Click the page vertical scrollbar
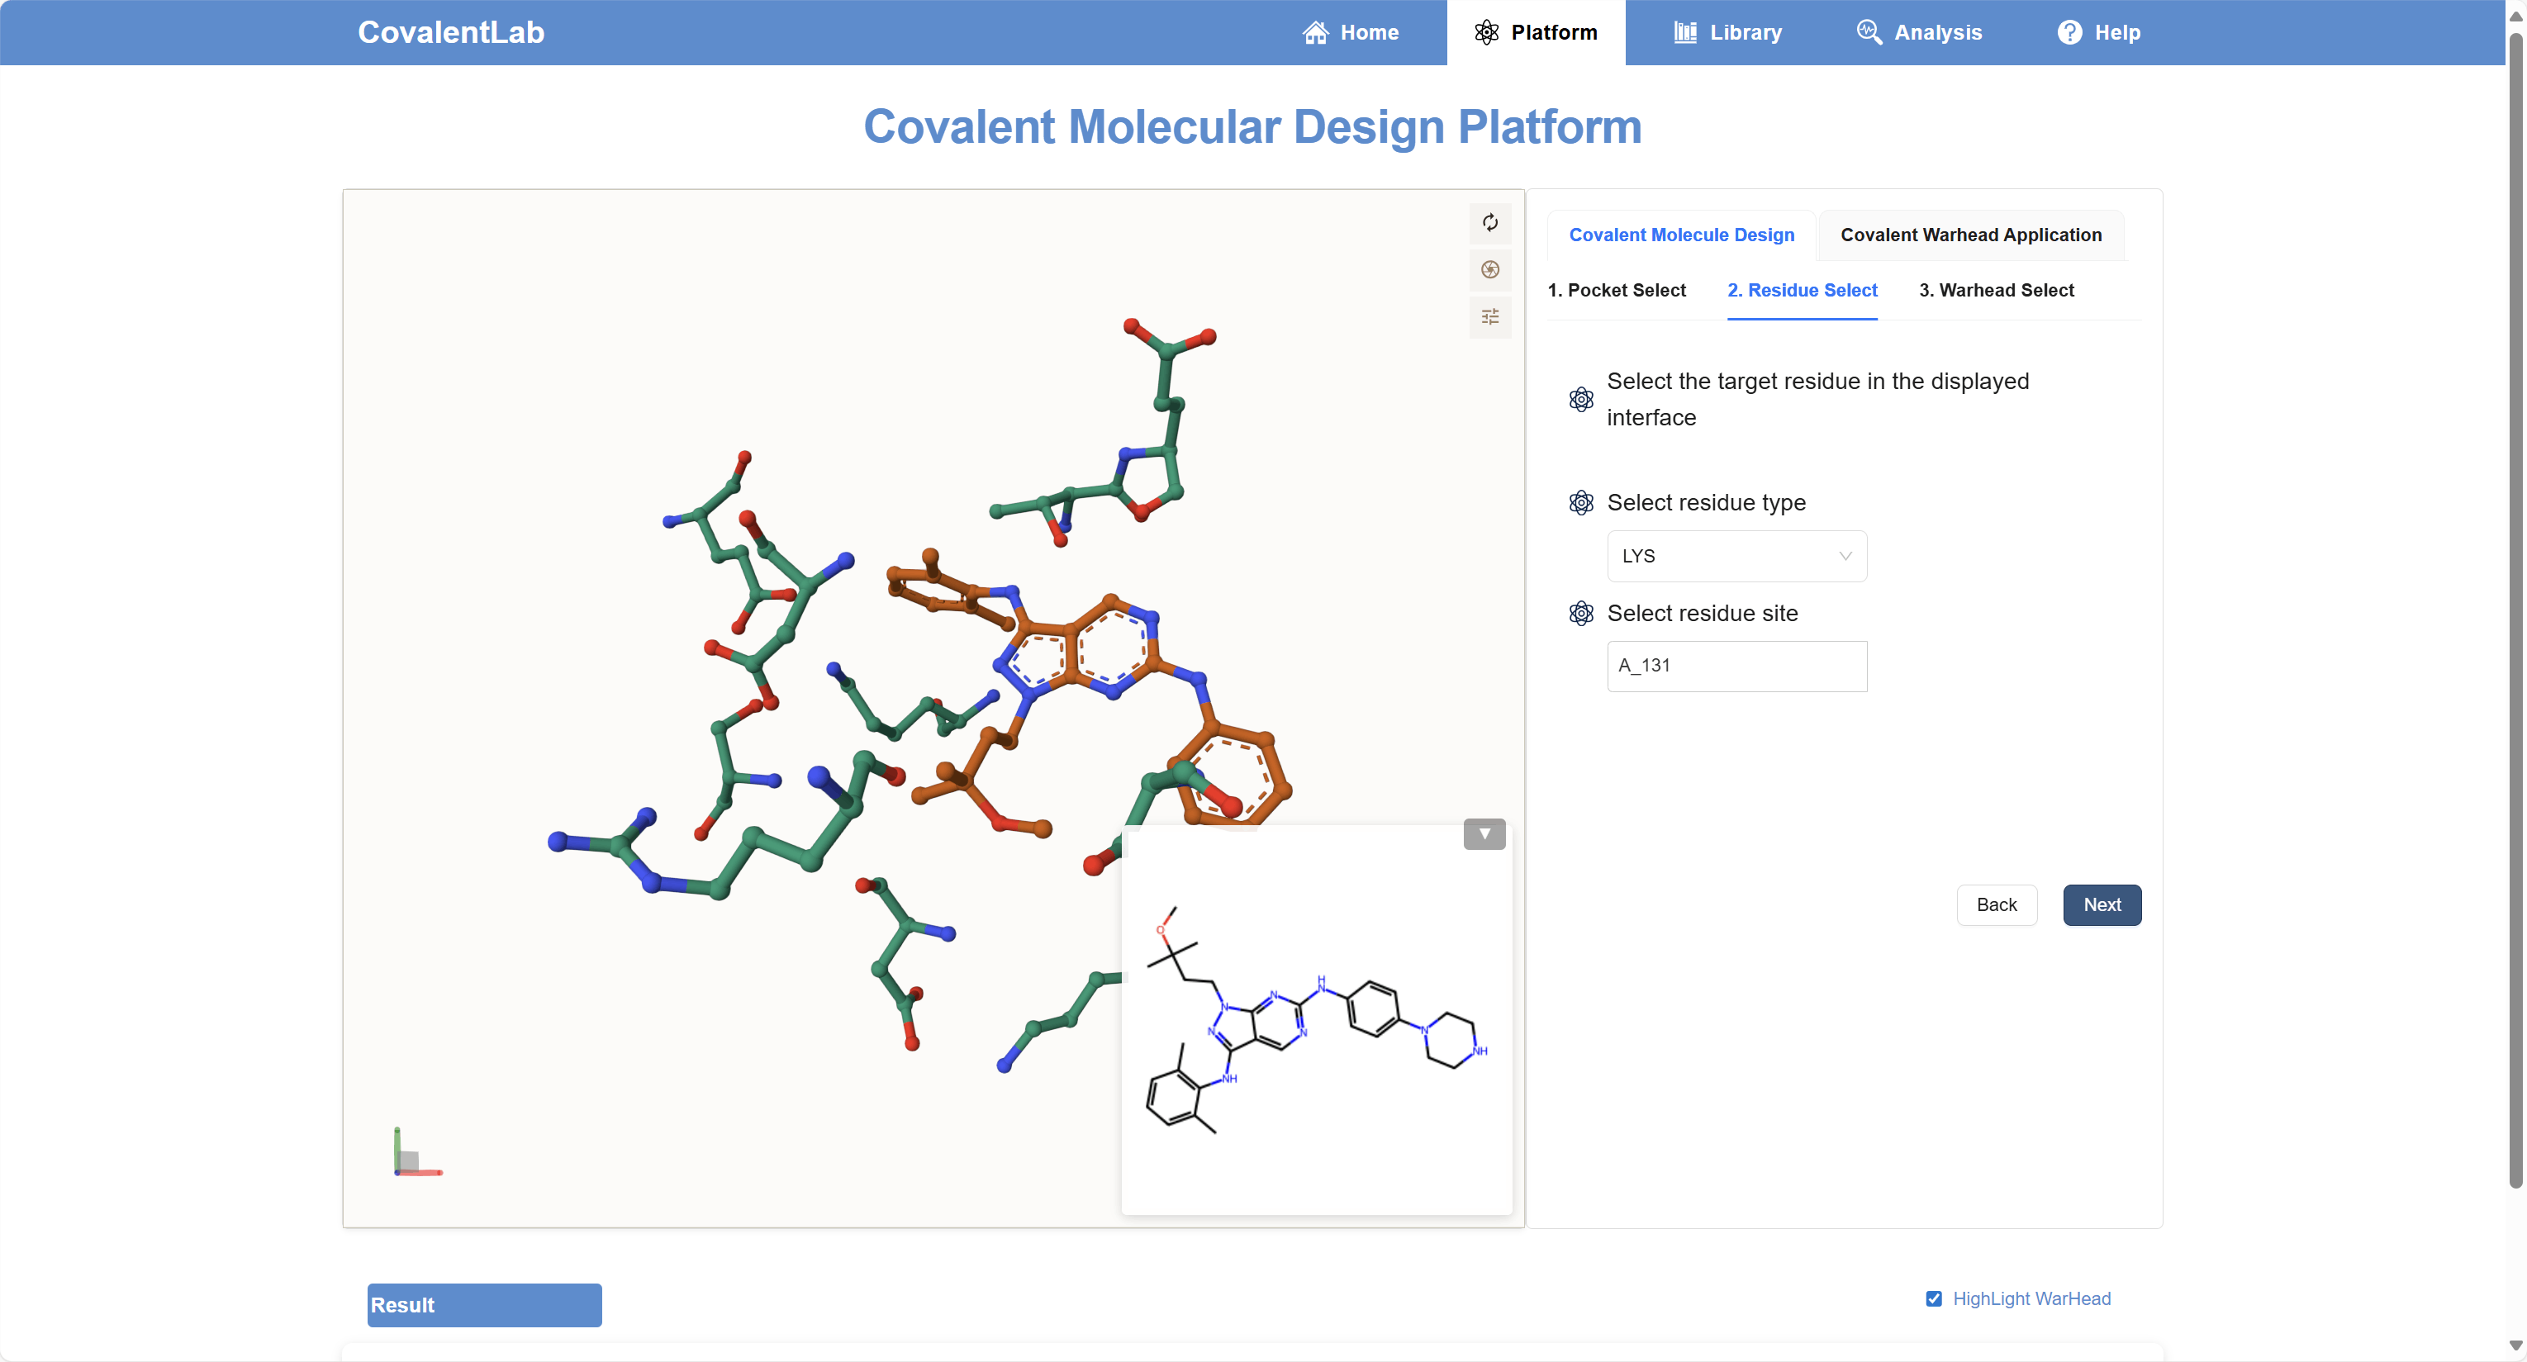Viewport: 2527px width, 1362px height. point(2515,608)
